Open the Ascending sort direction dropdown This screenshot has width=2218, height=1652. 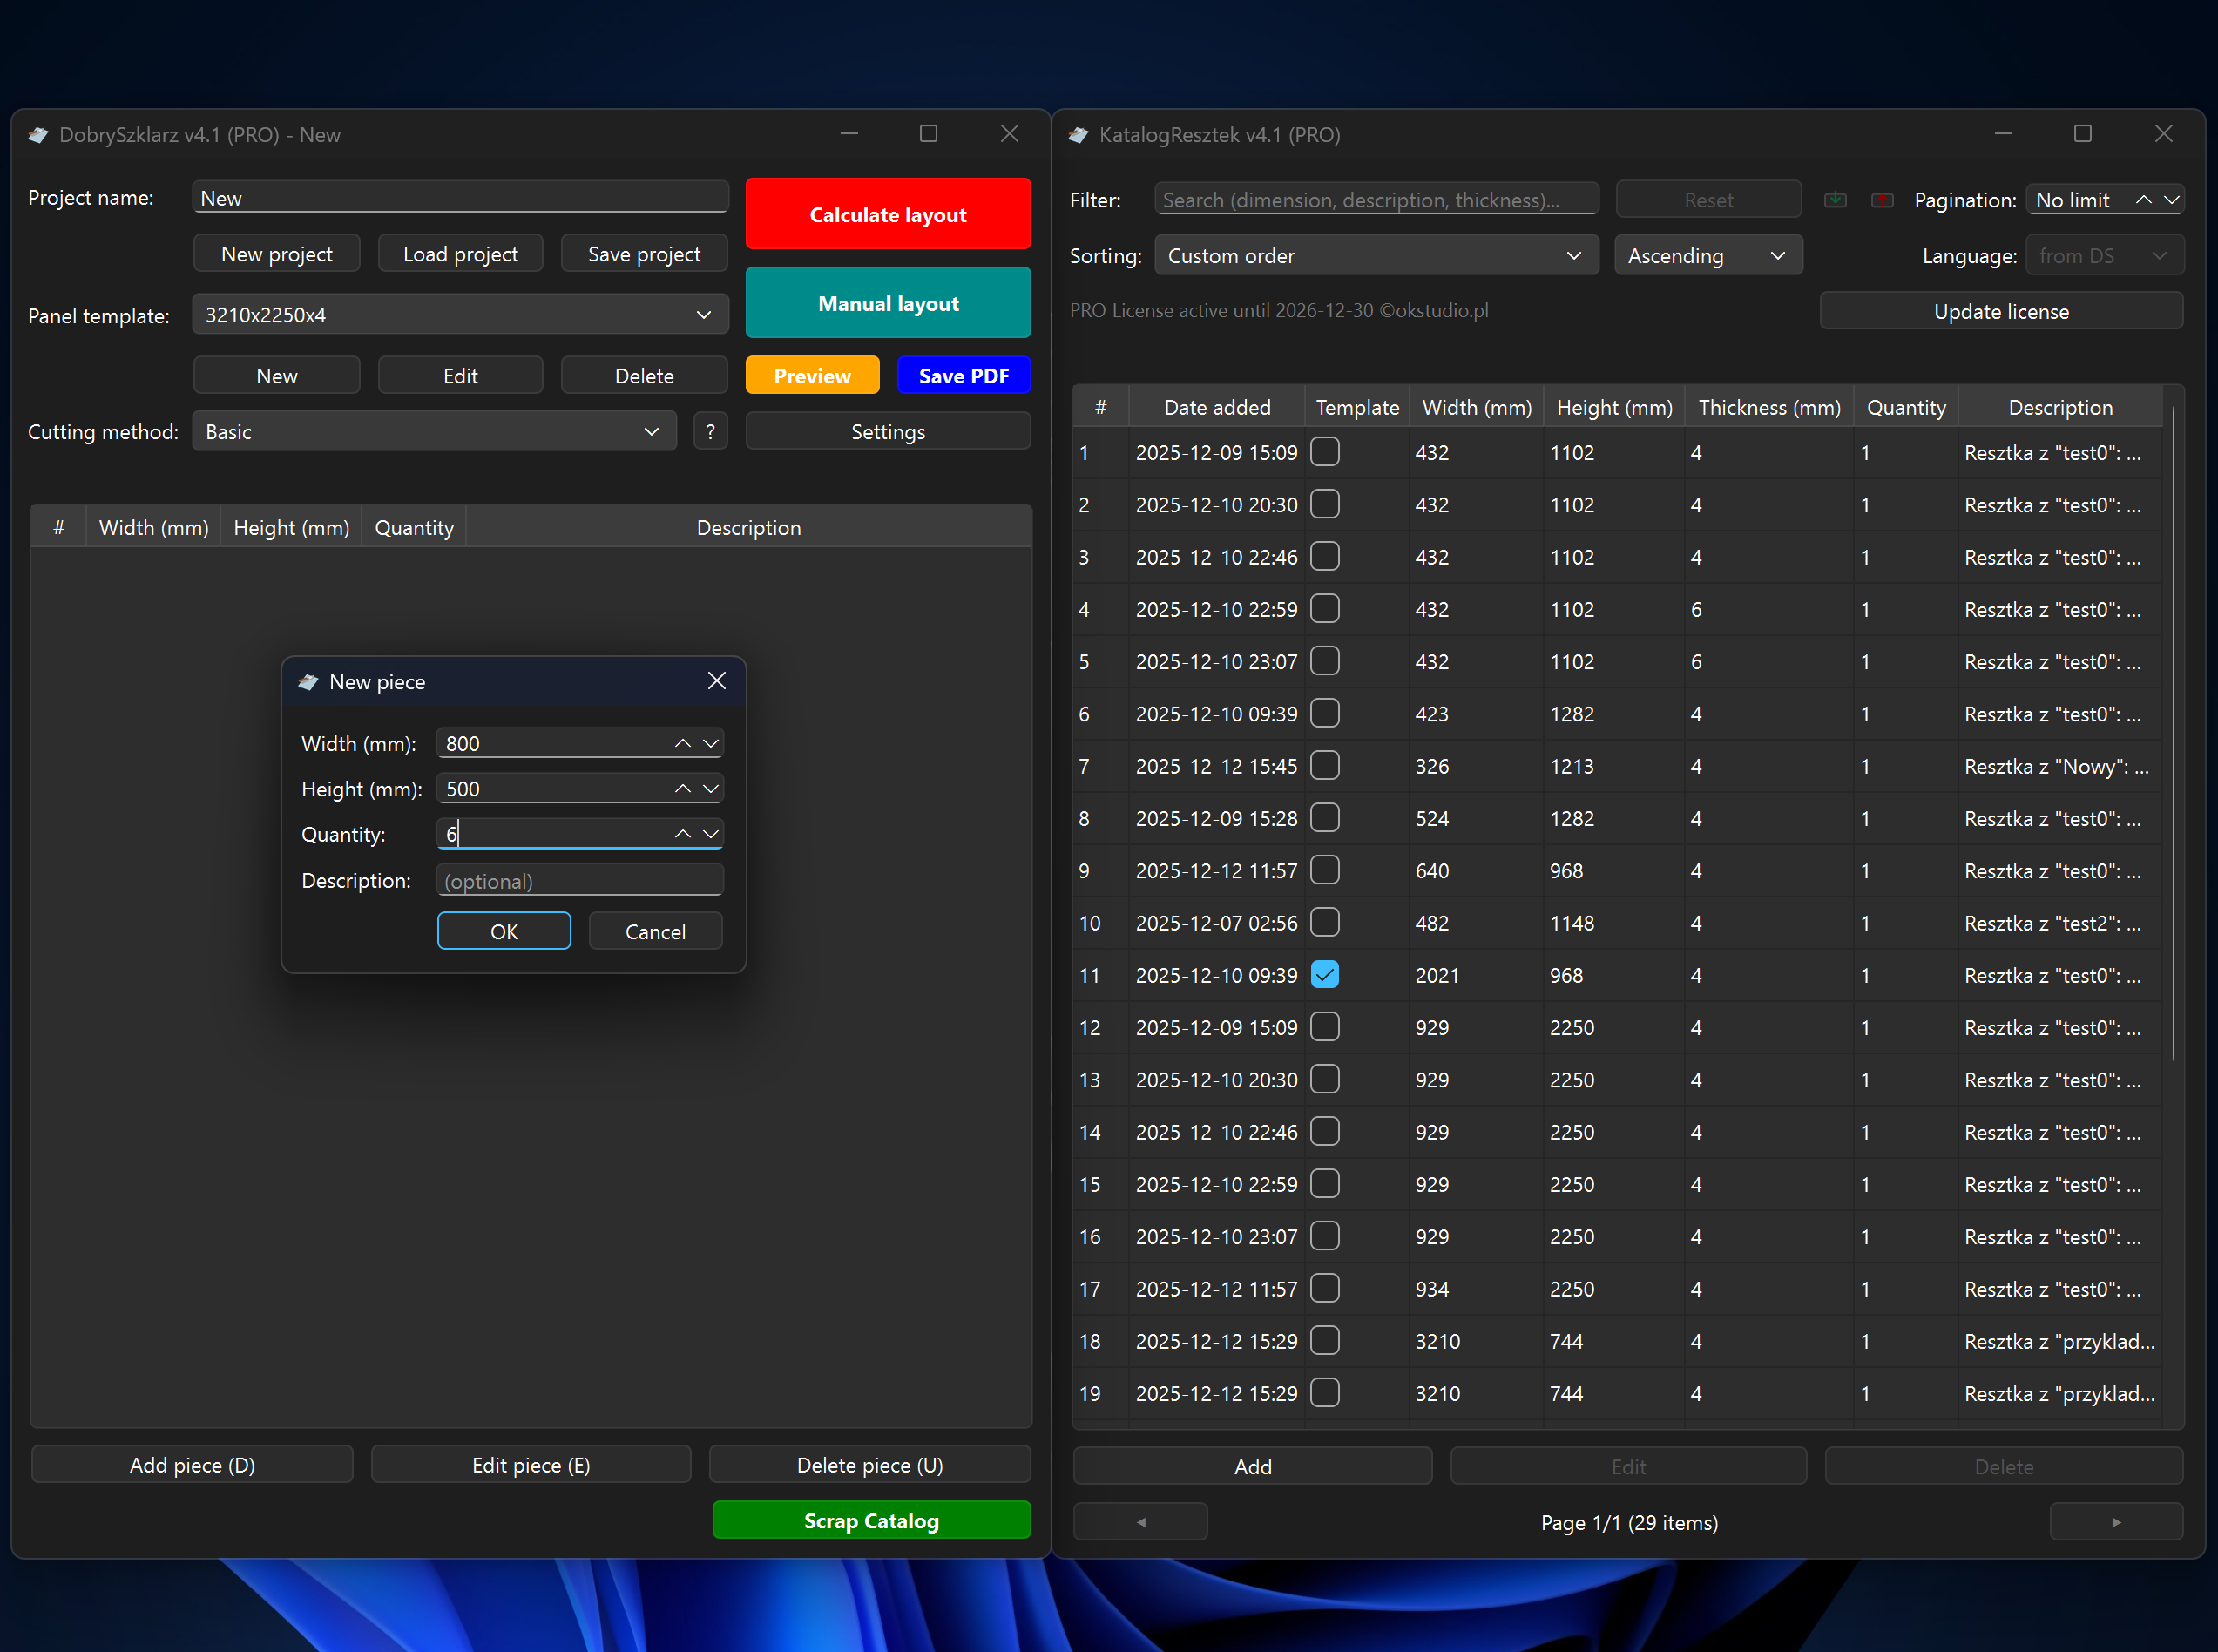[x=1707, y=256]
